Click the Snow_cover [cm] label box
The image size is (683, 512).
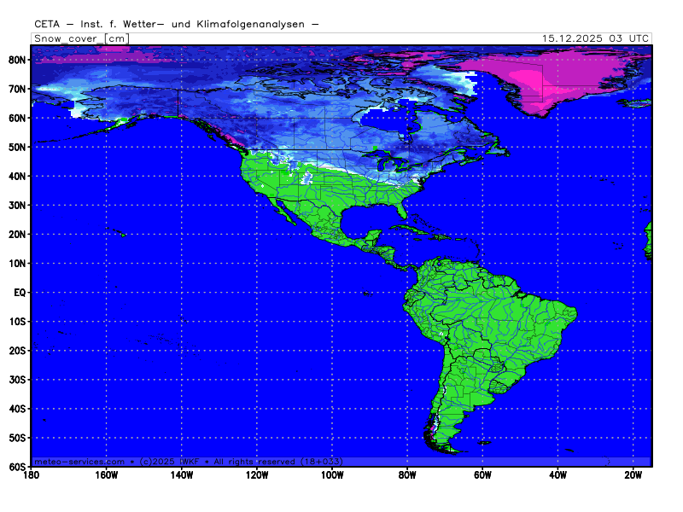80,38
